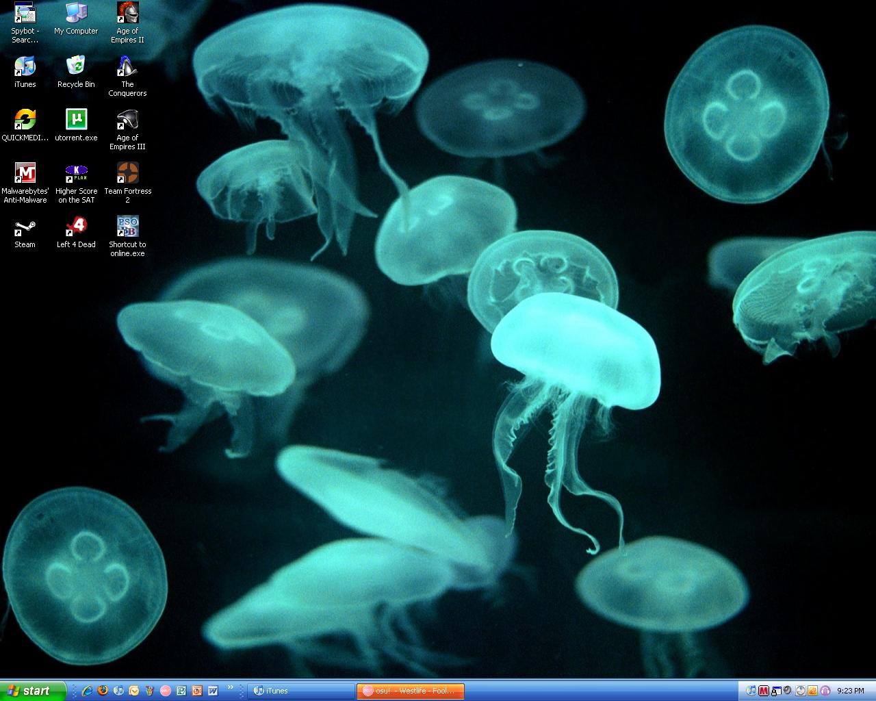Expand hidden Quick Launch items chevron
Image resolution: width=876 pixels, height=701 pixels.
(231, 687)
